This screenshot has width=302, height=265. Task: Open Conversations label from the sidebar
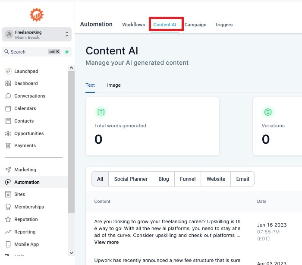tap(30, 96)
